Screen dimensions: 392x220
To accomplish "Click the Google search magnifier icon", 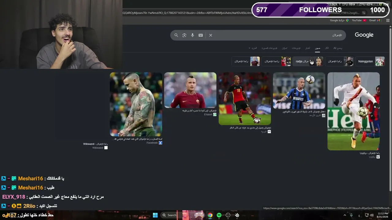I will [x=176, y=35].
